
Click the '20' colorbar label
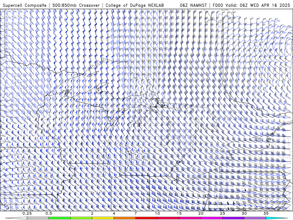[201, 213]
